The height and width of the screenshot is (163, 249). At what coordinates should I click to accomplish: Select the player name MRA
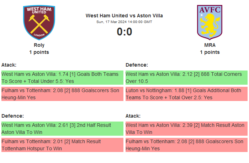point(210,45)
